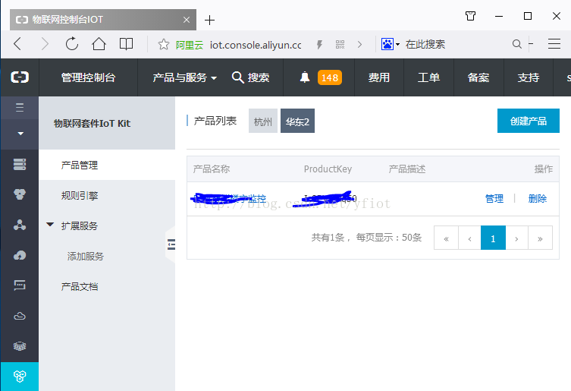Click the magnifier search icon in browser
Screen dimensions: 571x391
pos(516,44)
